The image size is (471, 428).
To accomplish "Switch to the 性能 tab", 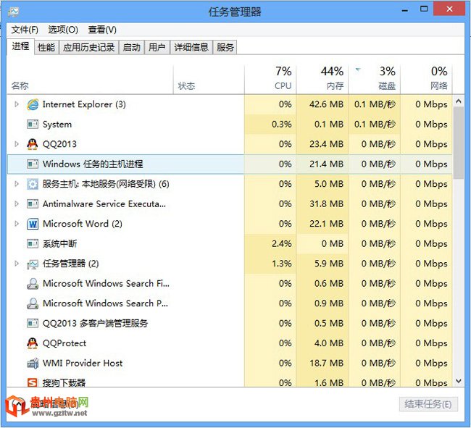I will (x=46, y=47).
